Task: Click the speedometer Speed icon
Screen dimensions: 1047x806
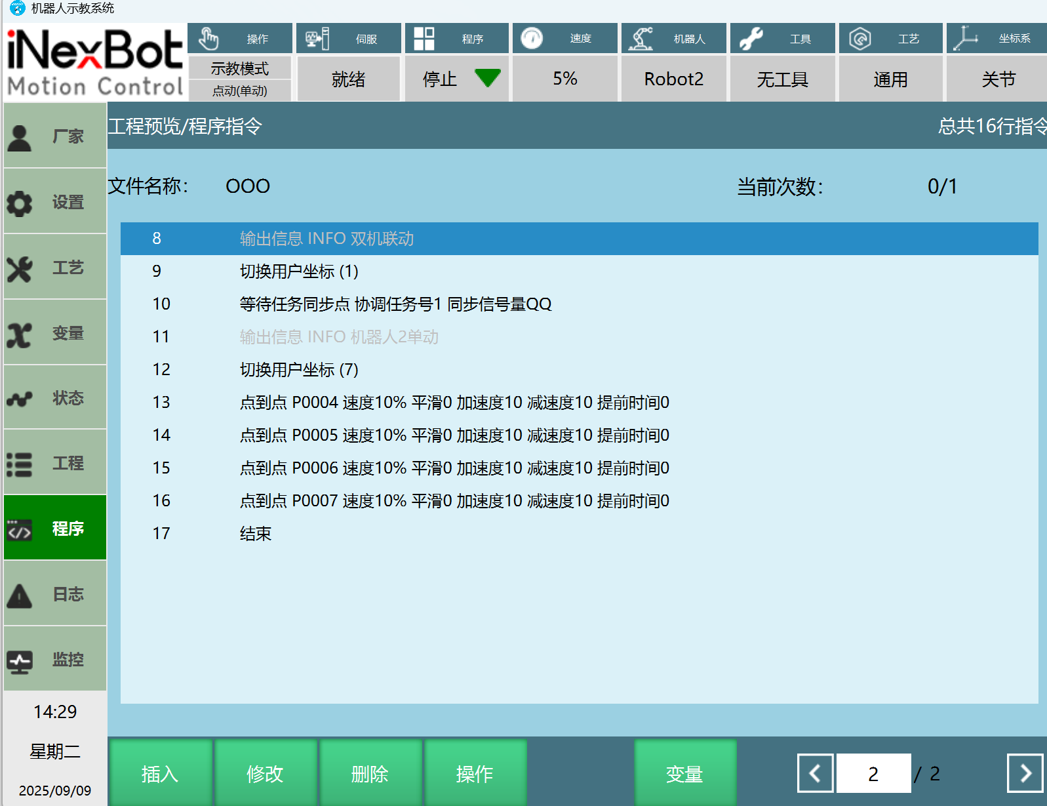Action: [532, 39]
